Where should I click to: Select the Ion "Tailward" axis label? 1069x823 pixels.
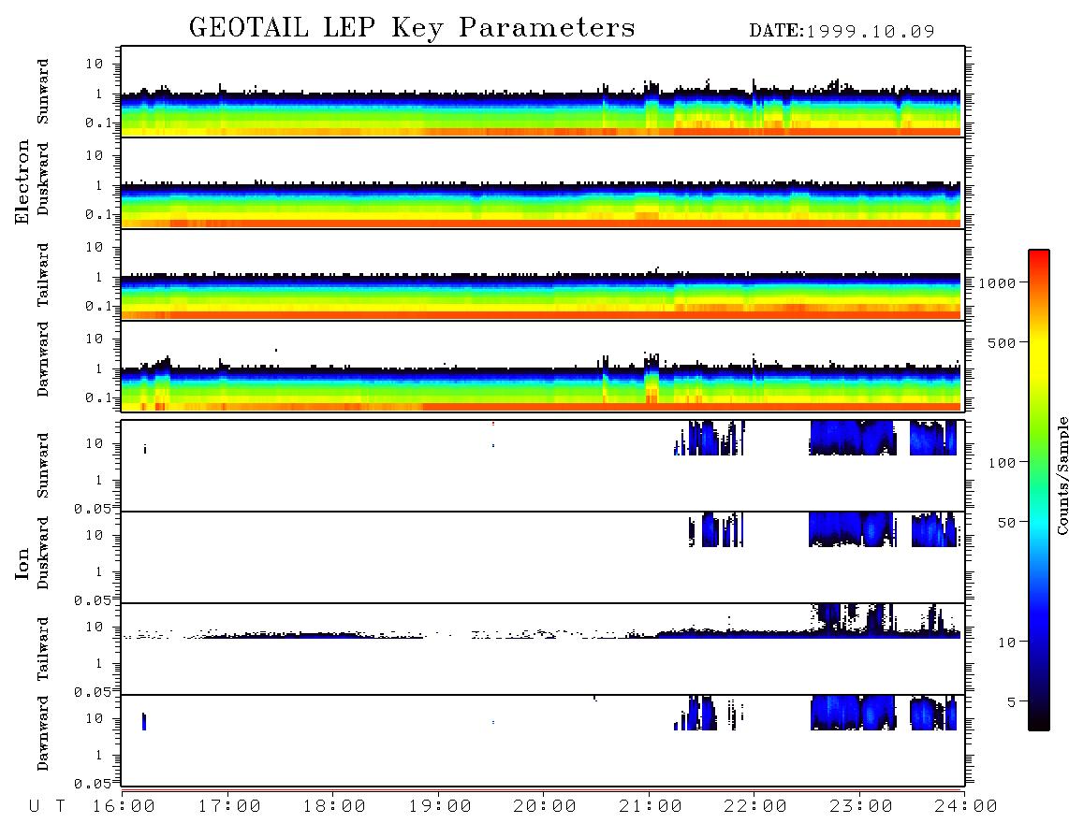[x=43, y=649]
